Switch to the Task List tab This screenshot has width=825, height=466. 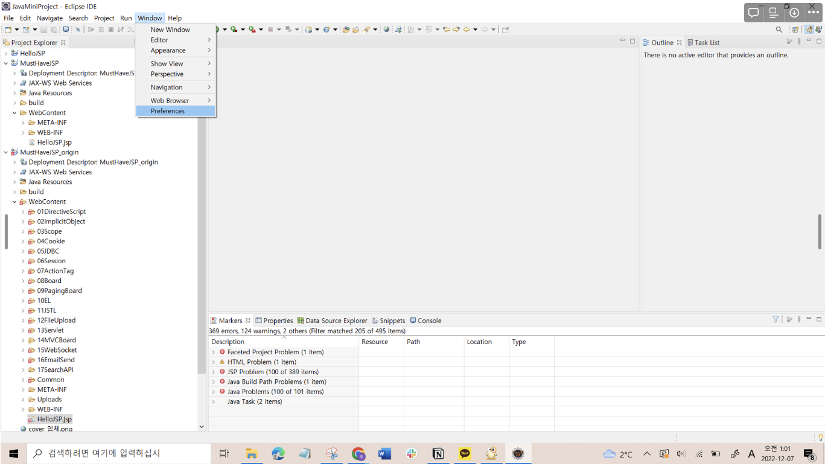pos(703,42)
